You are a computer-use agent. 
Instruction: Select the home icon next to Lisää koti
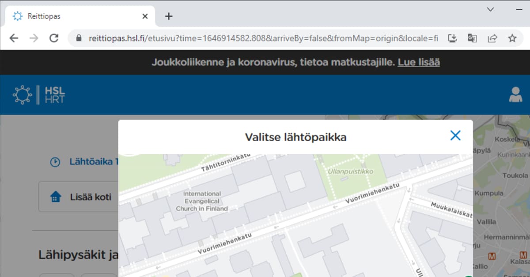[55, 197]
